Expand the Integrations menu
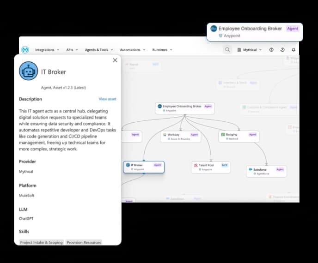The image size is (318, 263). pos(47,50)
